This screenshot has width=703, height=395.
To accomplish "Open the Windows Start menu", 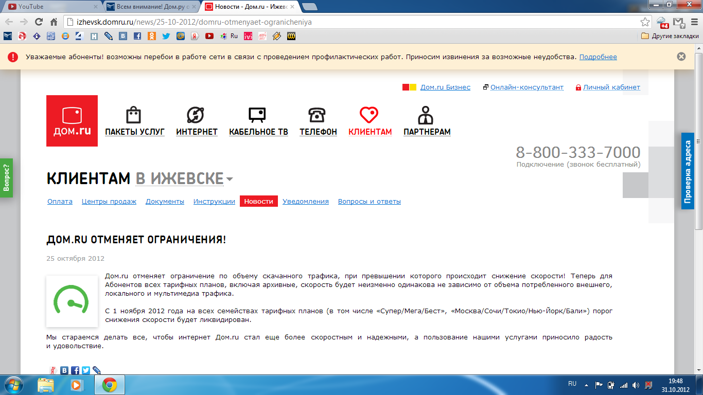I will tap(14, 385).
